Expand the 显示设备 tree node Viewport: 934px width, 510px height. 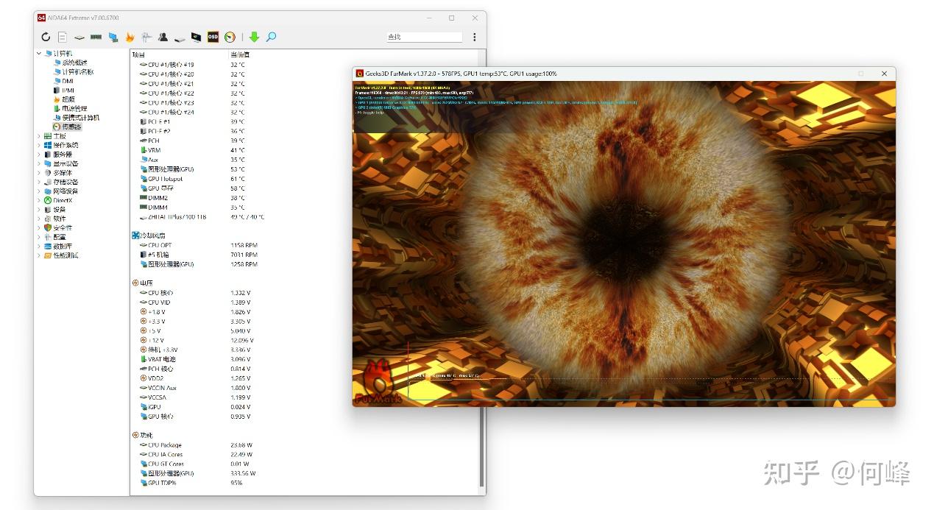coord(39,163)
